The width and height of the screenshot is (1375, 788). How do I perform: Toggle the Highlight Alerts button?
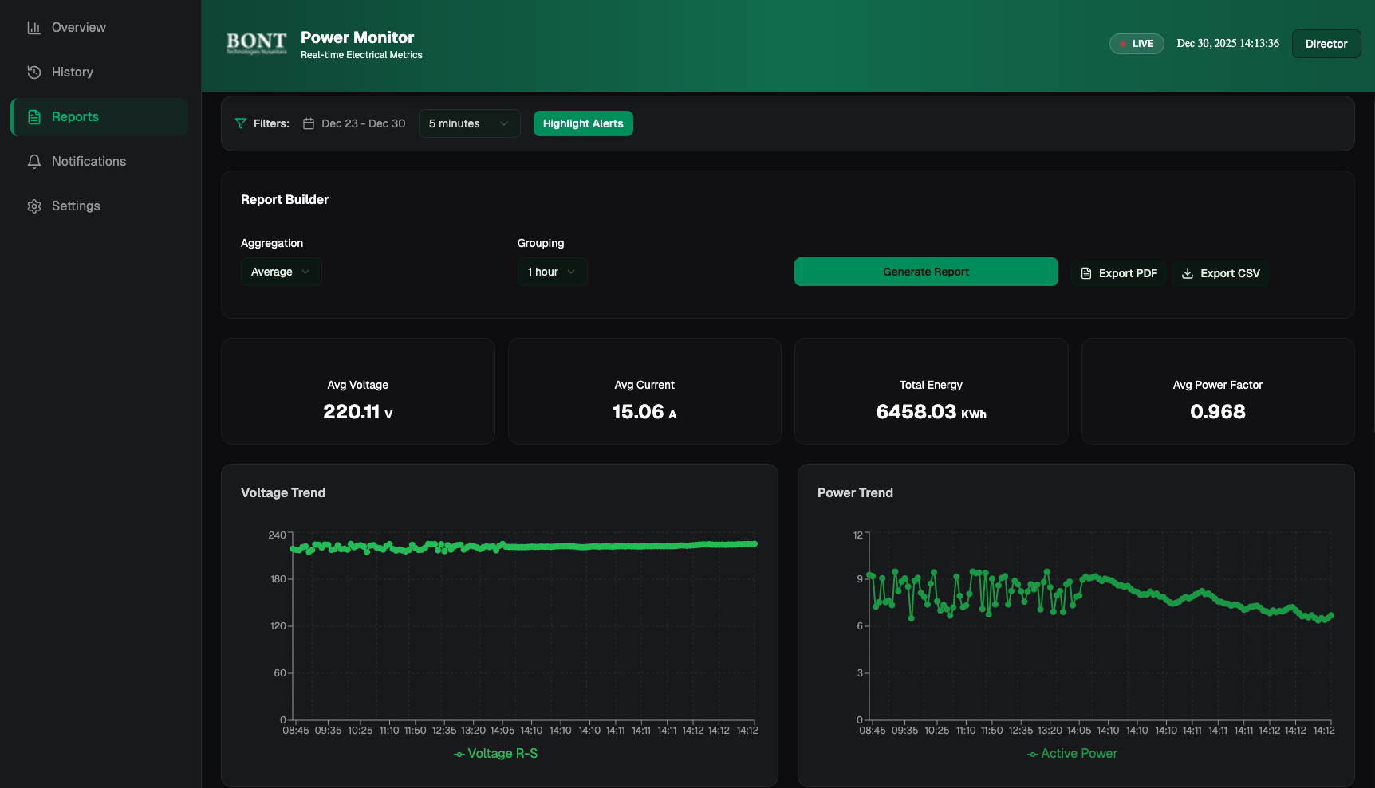click(582, 123)
